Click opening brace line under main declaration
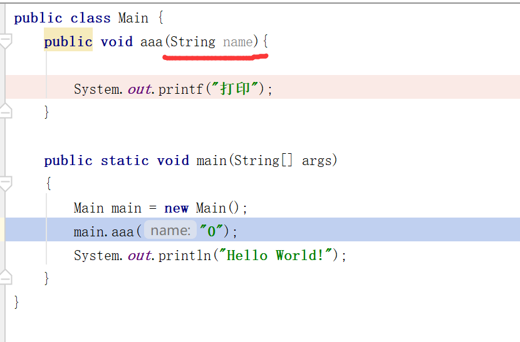This screenshot has height=342, width=520. click(48, 183)
